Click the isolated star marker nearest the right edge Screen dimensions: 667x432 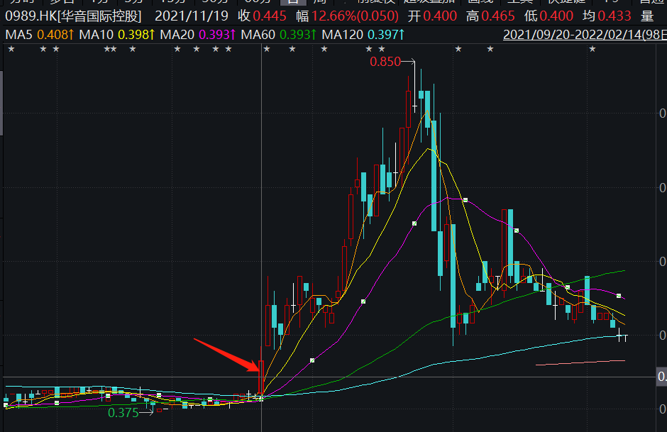tap(592, 50)
